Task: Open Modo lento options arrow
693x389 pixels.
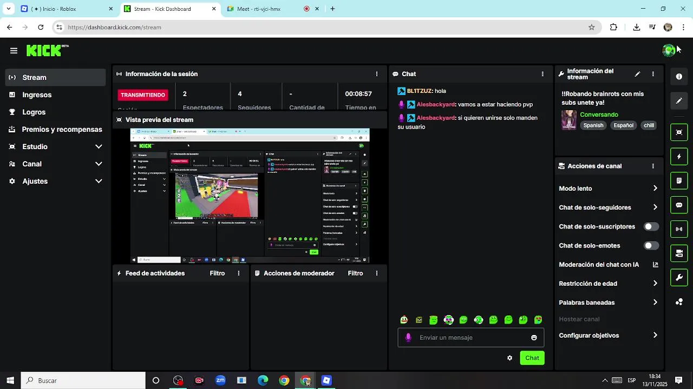Action: [x=655, y=189]
